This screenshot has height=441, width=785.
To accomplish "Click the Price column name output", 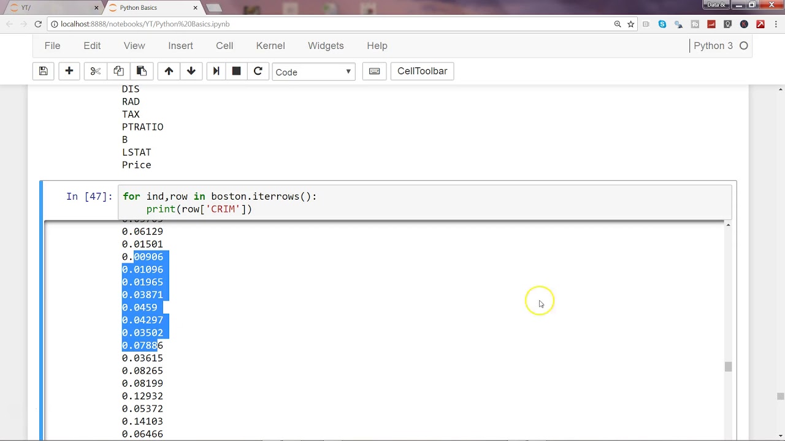I will click(136, 165).
